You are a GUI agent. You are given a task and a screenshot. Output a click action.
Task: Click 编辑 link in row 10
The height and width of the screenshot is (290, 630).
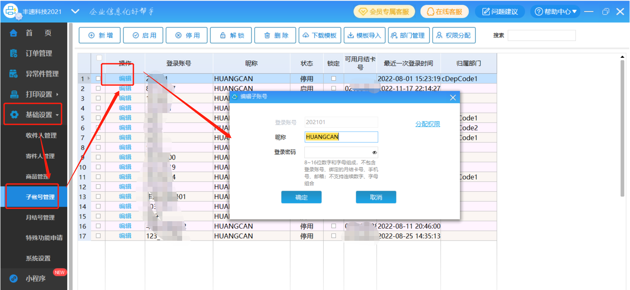(125, 167)
